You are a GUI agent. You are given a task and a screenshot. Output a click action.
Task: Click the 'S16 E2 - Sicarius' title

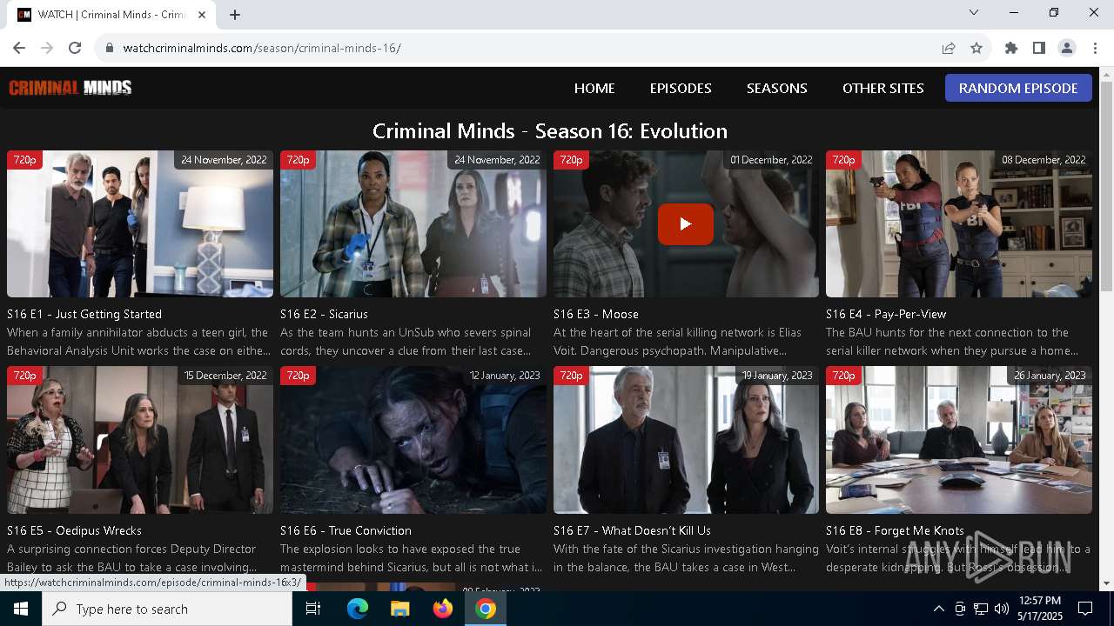324,314
